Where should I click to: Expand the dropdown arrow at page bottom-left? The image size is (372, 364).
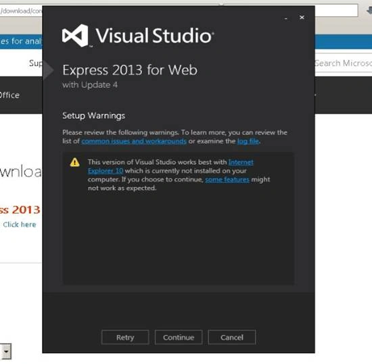[x=5, y=351]
